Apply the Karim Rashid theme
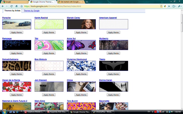Viewport: 183px width, 114px height. [49, 32]
